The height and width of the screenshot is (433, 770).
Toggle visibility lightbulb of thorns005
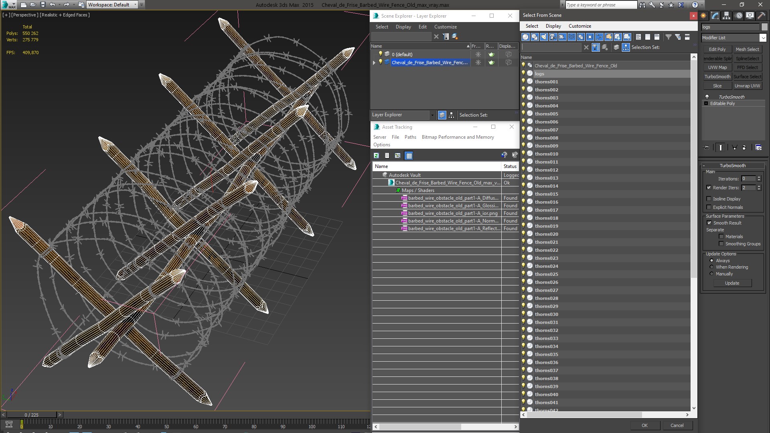tap(523, 113)
